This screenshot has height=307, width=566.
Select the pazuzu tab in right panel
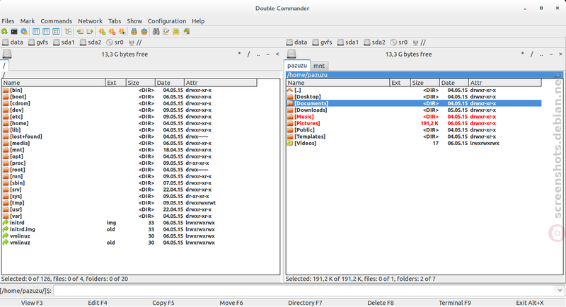pos(297,65)
